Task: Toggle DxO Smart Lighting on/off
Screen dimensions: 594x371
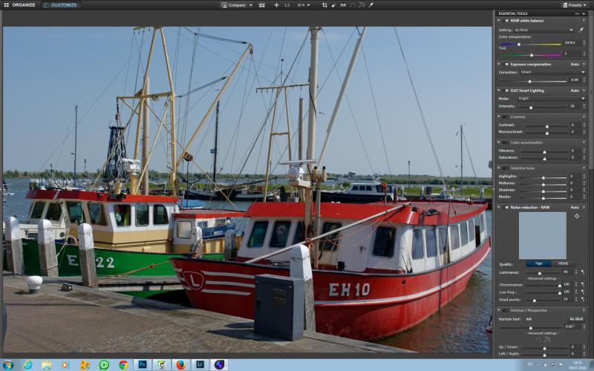Action: 506,91
